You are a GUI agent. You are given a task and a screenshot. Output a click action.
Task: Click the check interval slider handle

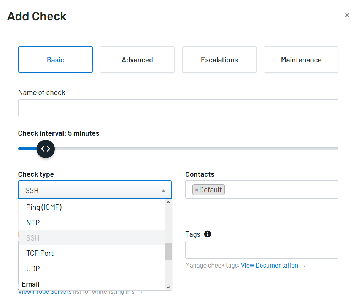point(46,149)
